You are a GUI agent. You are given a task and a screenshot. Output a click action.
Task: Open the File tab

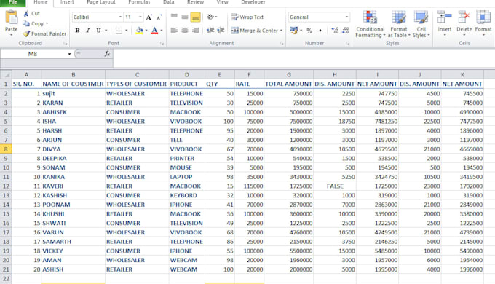click(x=13, y=2)
